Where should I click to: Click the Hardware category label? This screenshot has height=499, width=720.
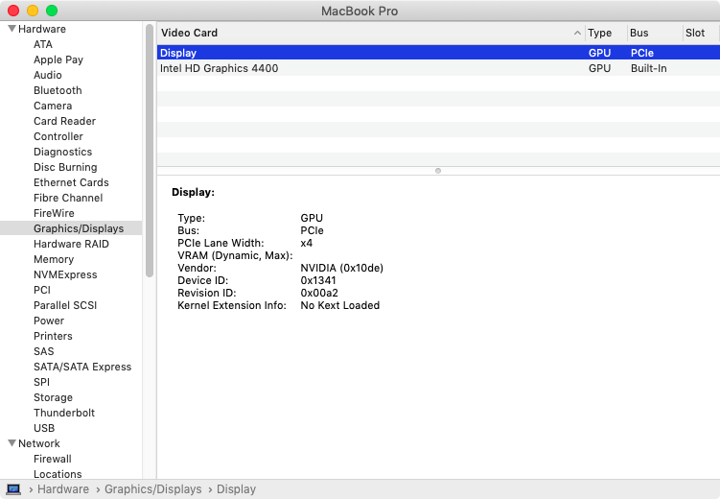42,29
